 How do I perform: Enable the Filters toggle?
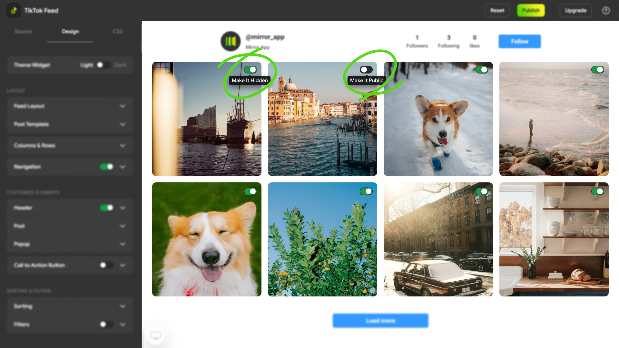pyautogui.click(x=106, y=324)
